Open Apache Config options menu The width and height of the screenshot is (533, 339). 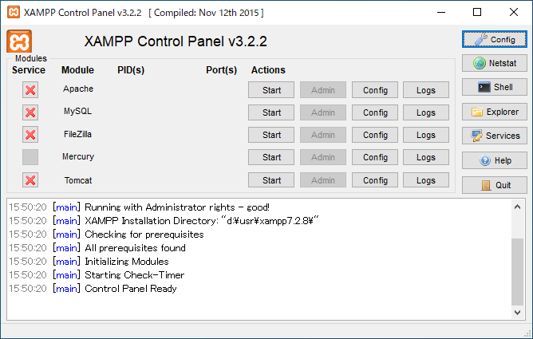[375, 90]
